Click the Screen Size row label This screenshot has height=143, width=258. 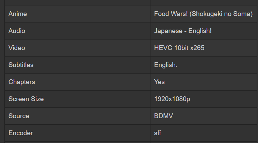click(x=26, y=99)
